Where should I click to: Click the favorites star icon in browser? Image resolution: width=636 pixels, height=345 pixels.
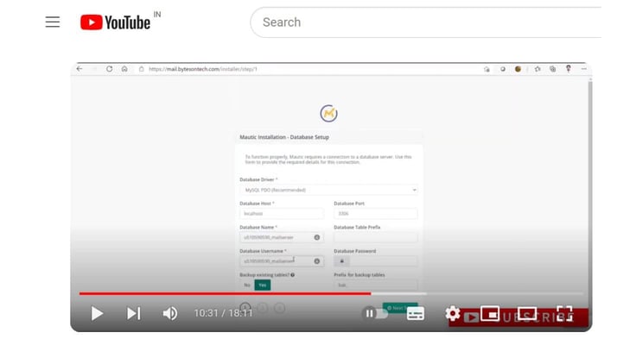(537, 69)
